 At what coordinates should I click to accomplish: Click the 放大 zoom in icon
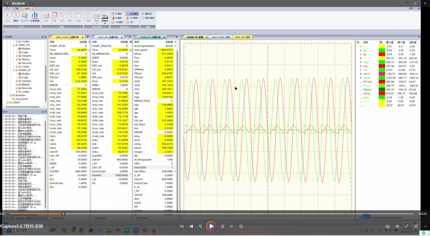coord(62,15)
